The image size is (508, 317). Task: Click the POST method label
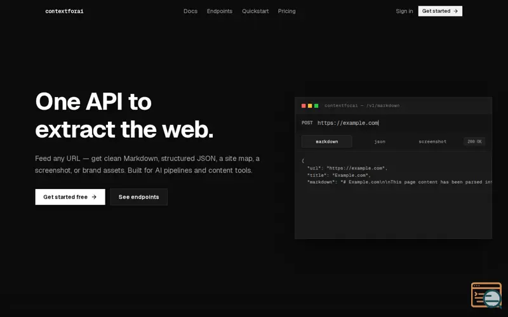(307, 123)
